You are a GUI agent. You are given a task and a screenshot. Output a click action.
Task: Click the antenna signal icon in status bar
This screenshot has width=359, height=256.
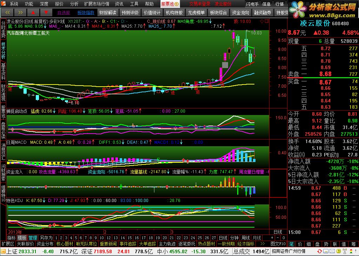(x=345, y=251)
